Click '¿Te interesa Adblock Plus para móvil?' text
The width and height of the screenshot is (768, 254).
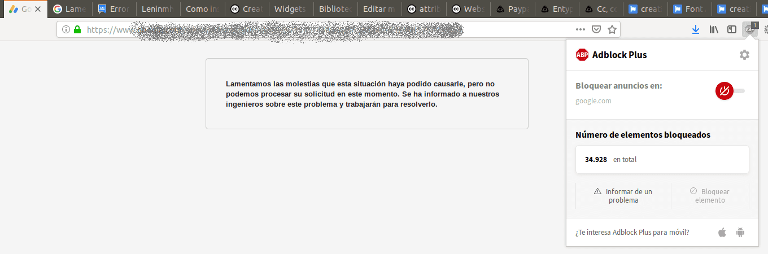point(632,232)
